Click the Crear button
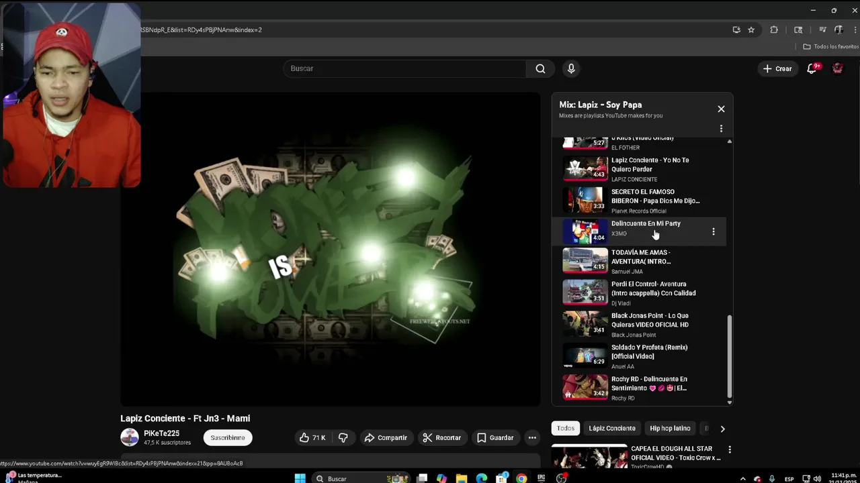Viewport: 860px width, 483px height. coord(777,68)
